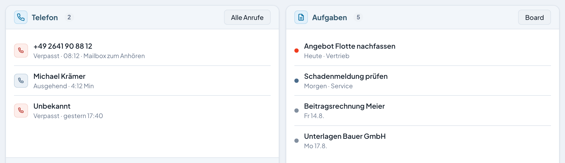Click the Aufgaben panel document icon

click(x=301, y=17)
